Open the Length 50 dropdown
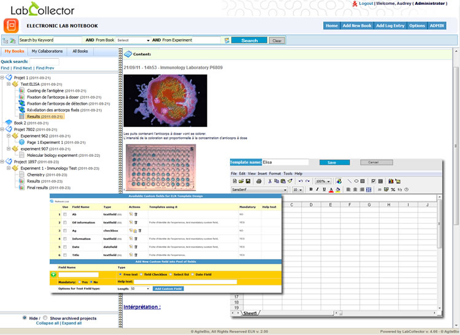This screenshot has width=460, height=335. click(140, 288)
